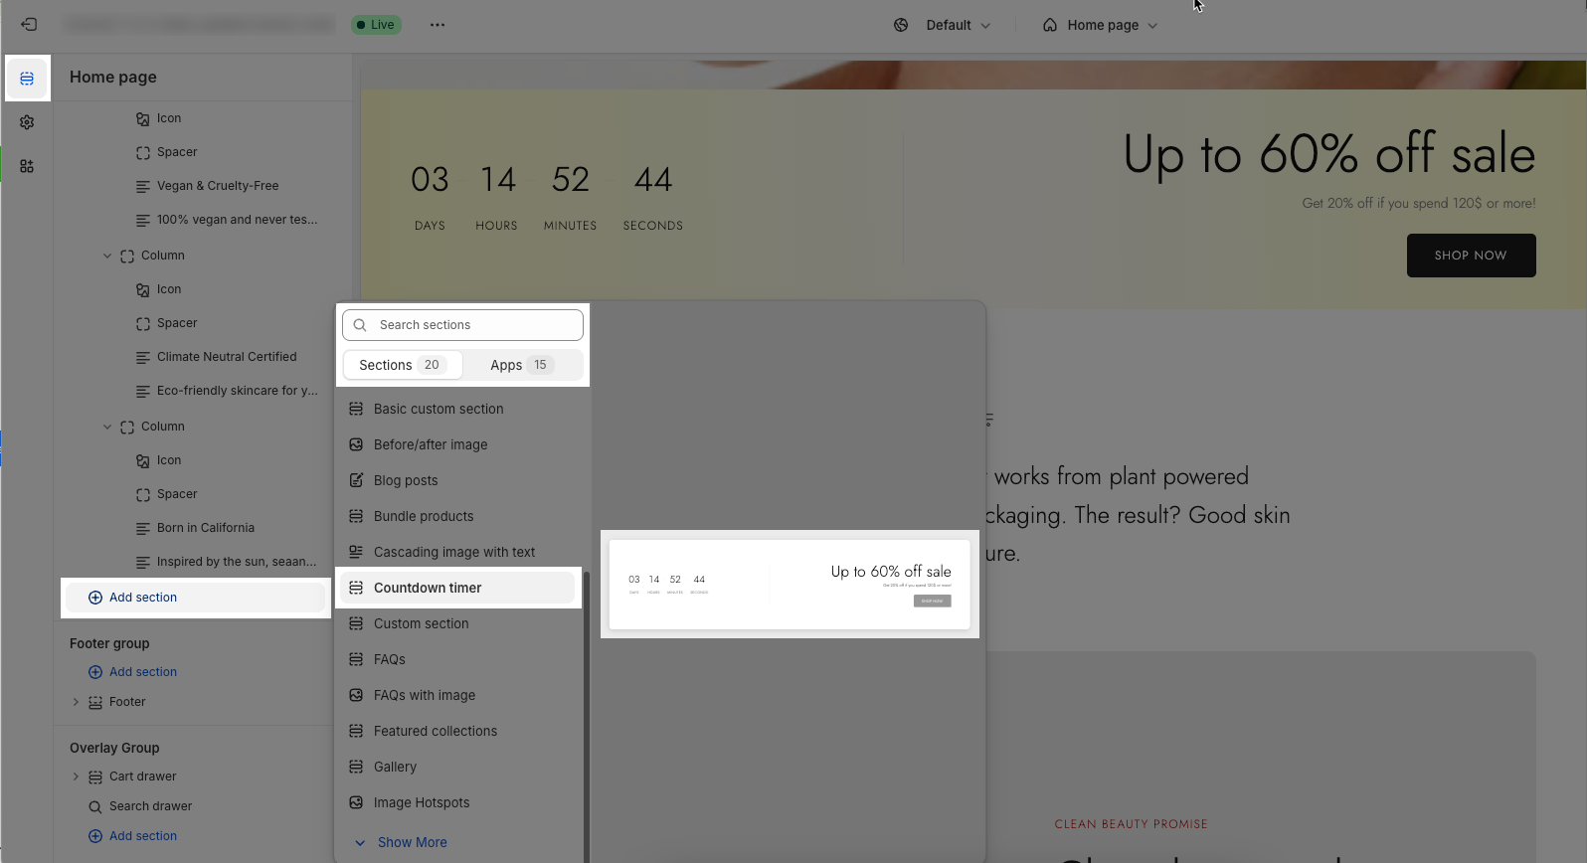
Task: Select the Sections tab
Action: [403, 365]
